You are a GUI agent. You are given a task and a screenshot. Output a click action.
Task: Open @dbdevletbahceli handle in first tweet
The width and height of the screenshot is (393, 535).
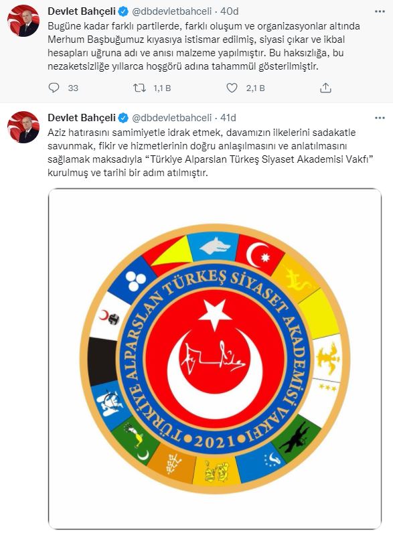tap(172, 11)
